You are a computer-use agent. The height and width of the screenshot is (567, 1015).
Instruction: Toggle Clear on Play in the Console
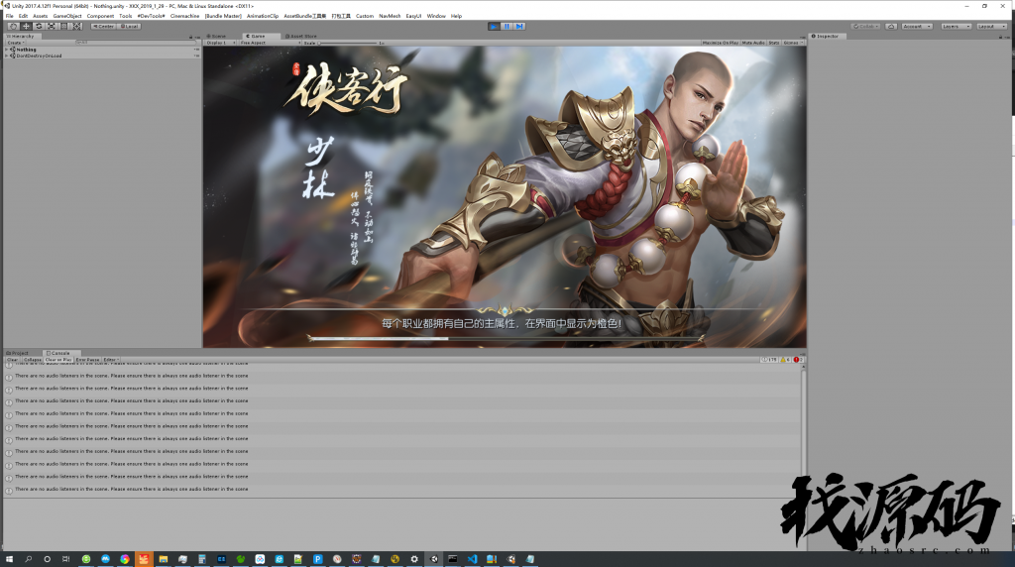pos(58,359)
